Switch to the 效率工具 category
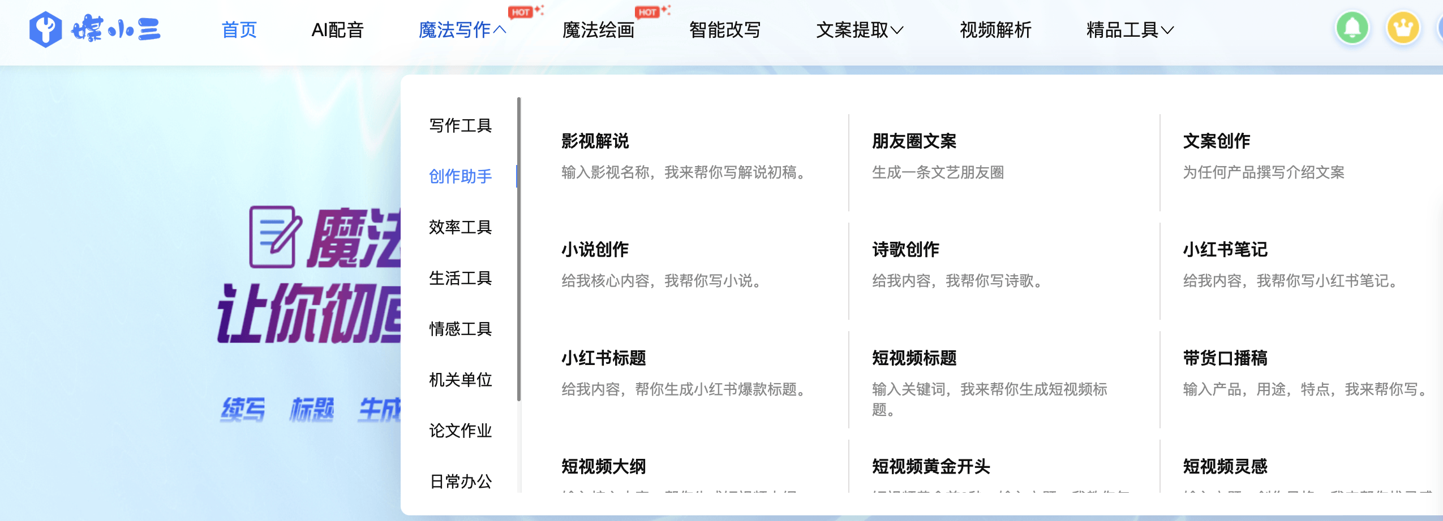 tap(460, 227)
